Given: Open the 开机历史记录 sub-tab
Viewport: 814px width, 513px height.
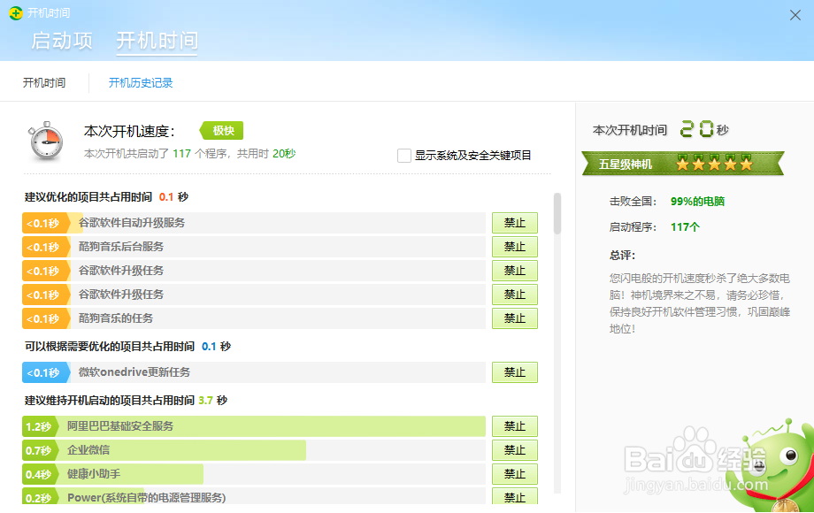Looking at the screenshot, I should click(x=140, y=83).
